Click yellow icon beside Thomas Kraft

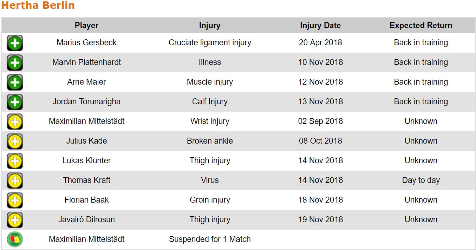click(x=15, y=181)
